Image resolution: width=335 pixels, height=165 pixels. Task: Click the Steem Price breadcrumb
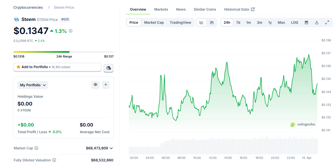(64, 8)
